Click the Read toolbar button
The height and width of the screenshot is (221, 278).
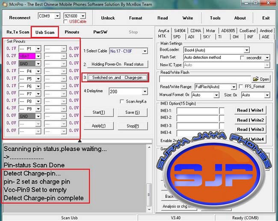click(x=163, y=18)
